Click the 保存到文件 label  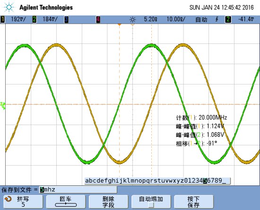17,190
